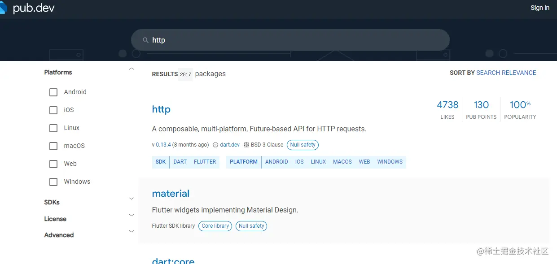557x264 pixels.
Task: Click Sign in
Action: click(x=540, y=8)
